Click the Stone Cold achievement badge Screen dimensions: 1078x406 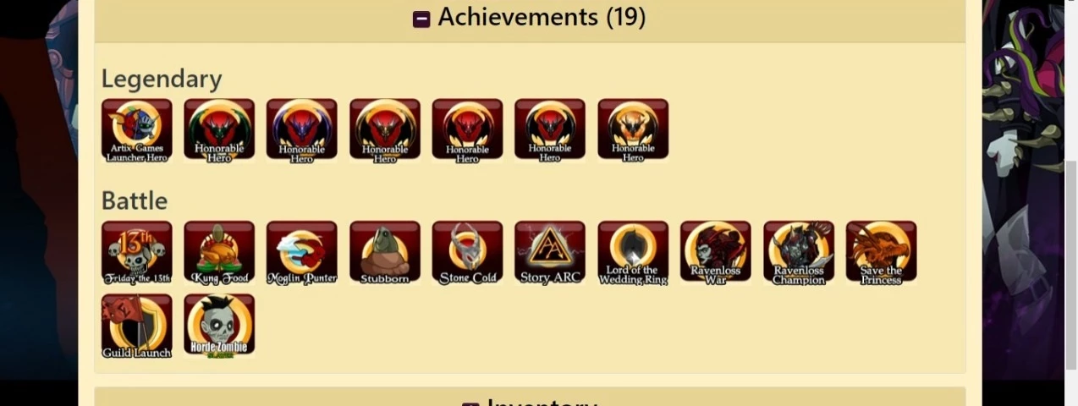point(467,252)
